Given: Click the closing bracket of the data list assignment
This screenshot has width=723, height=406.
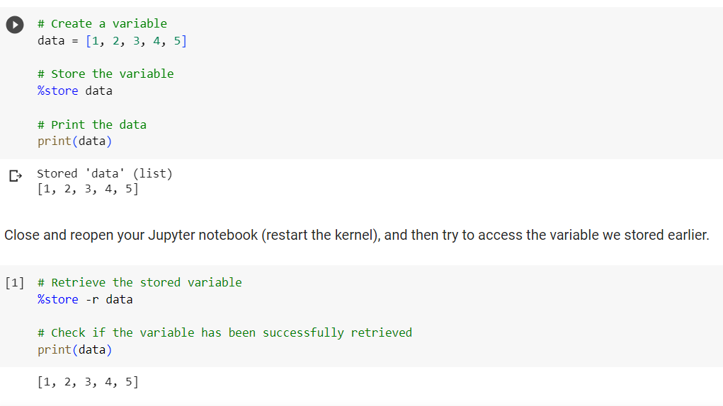Looking at the screenshot, I should [184, 40].
